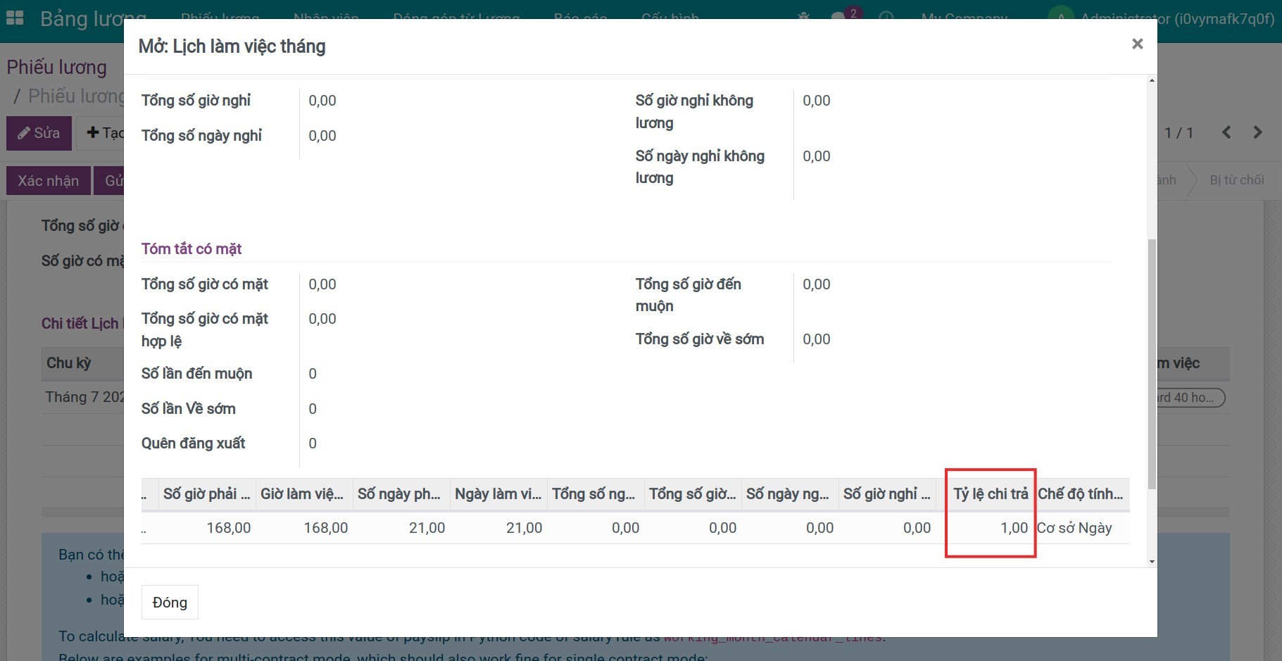Select the Bị từ chối status stage
This screenshot has width=1282, height=661.
click(1236, 180)
